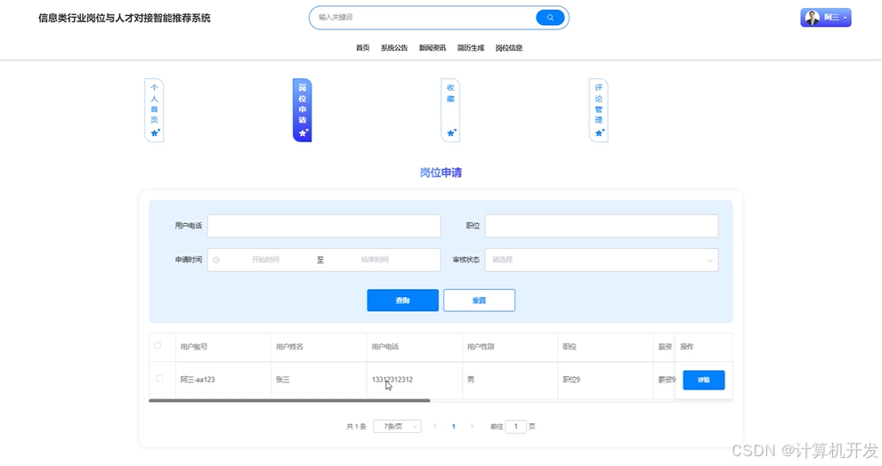Open the 岗位申请 side tab
Viewport: 882px width, 466px height.
[x=302, y=110]
